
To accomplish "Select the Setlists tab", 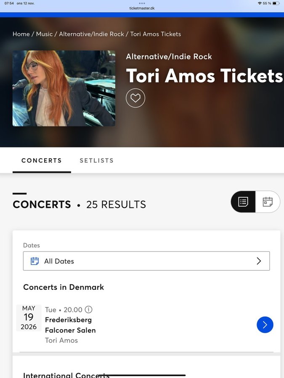I will click(x=97, y=160).
